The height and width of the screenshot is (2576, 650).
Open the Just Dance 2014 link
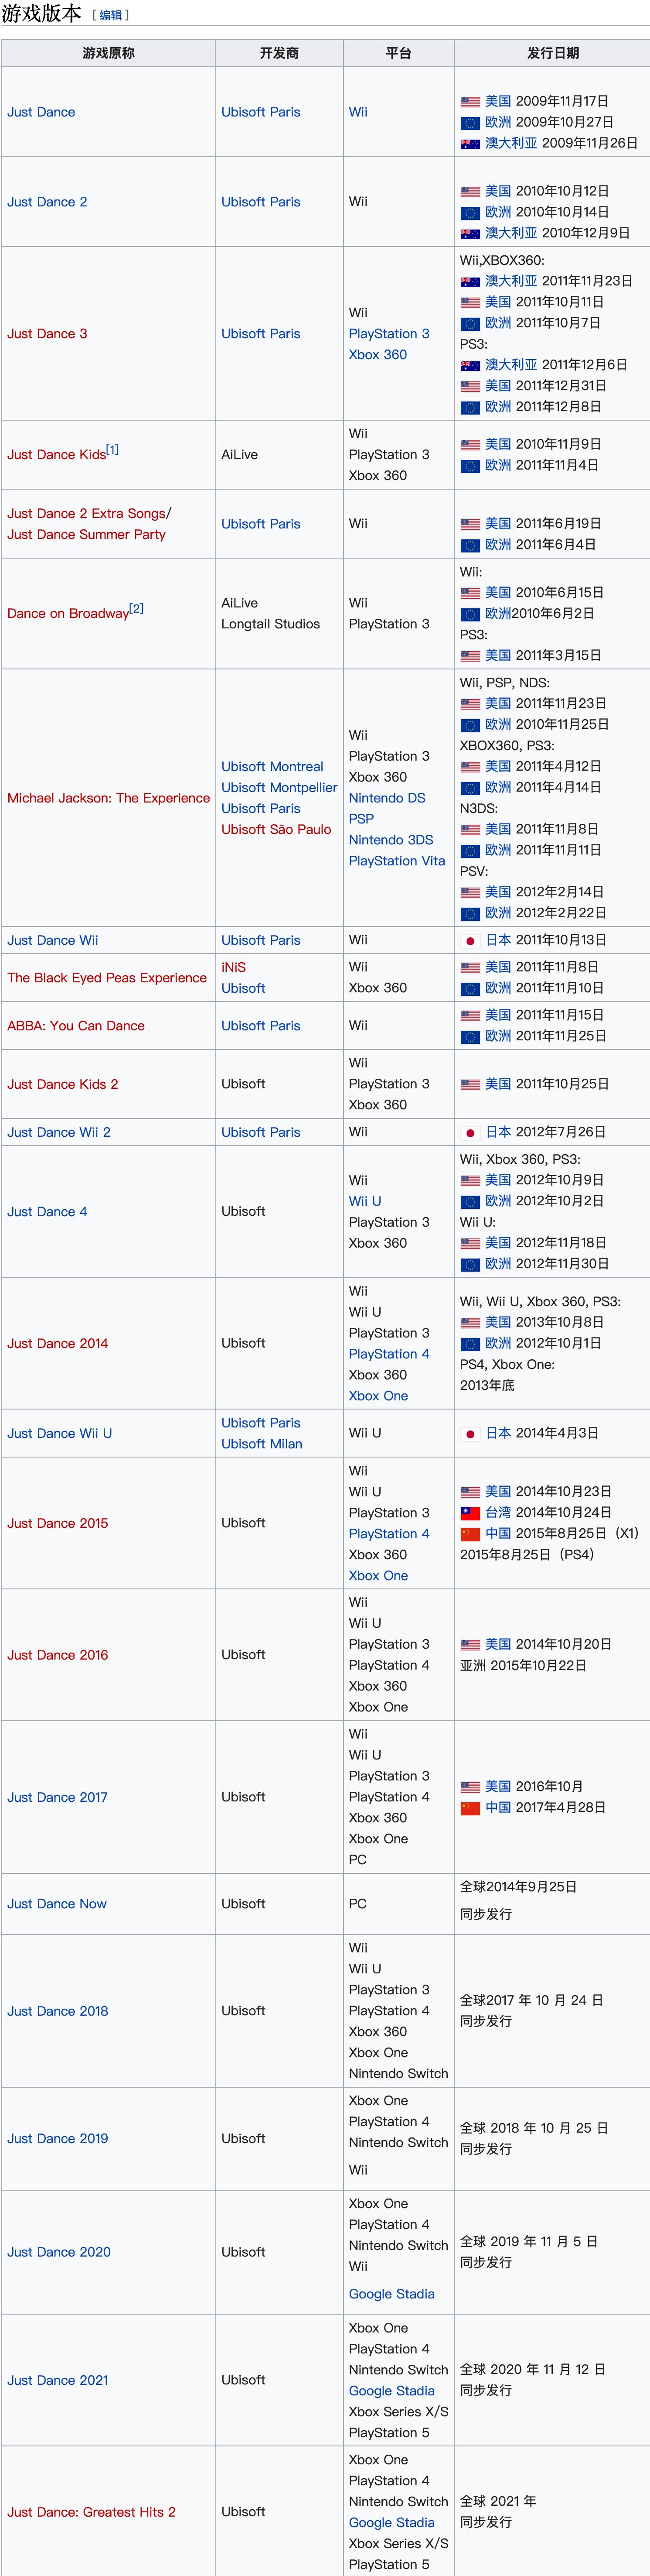pos(58,1343)
